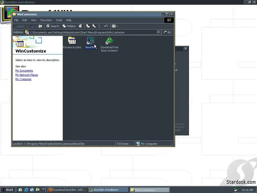The width and height of the screenshot is (257, 193).
Task: Click the Windows logo throbber icon
Action: coord(169,20)
